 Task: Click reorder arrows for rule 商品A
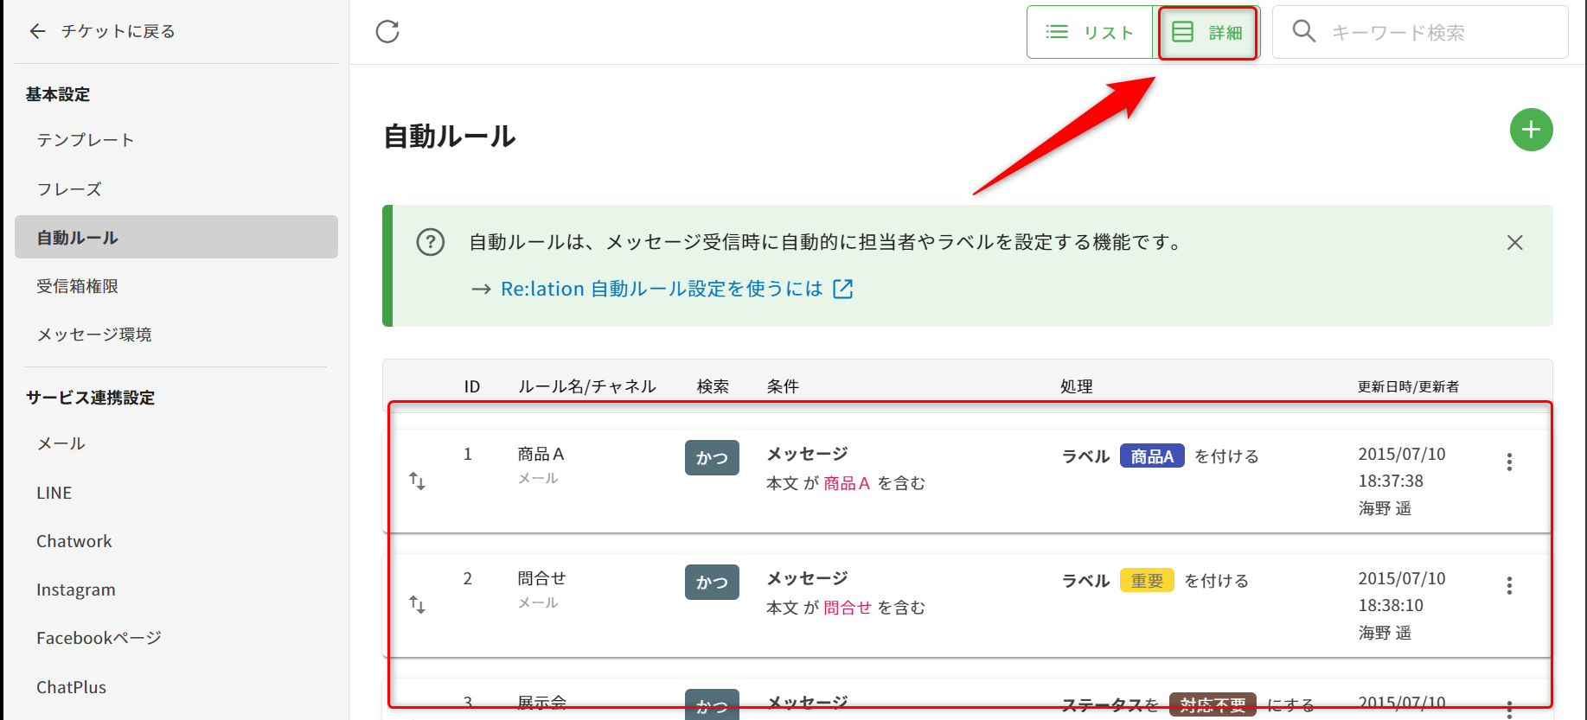pyautogui.click(x=417, y=481)
